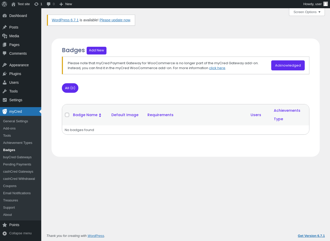The image size is (330, 241).
Task: Open the comments bubble icon in admin bar
Action: tap(49, 4)
